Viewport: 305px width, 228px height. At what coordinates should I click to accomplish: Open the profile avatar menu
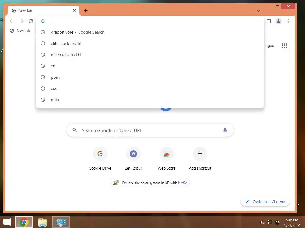point(278,21)
